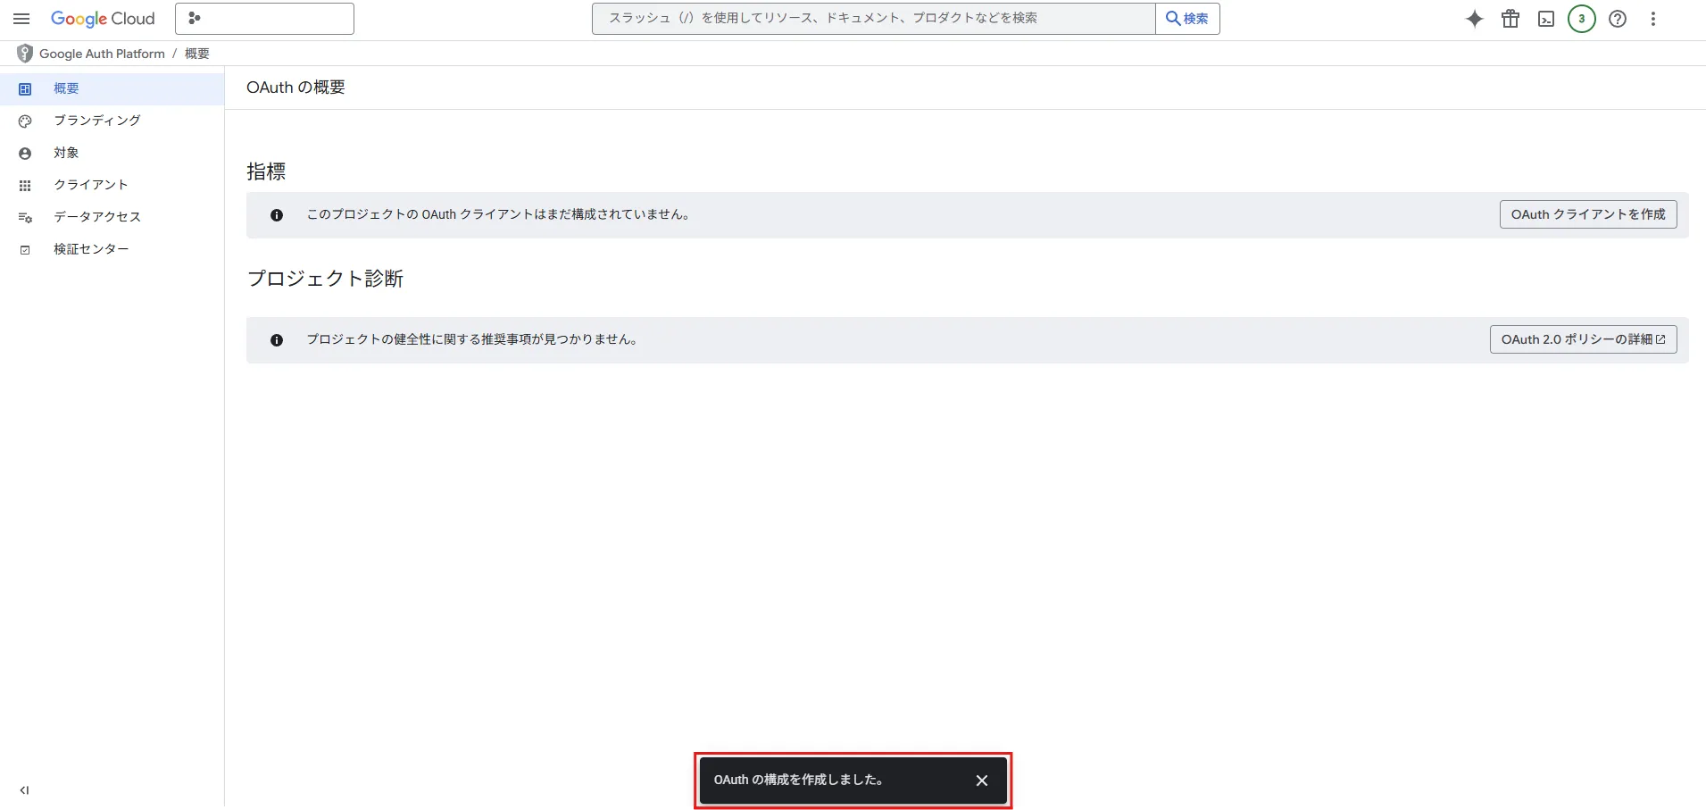Click the Google Cloud logo
1706x810 pixels.
pos(103,19)
